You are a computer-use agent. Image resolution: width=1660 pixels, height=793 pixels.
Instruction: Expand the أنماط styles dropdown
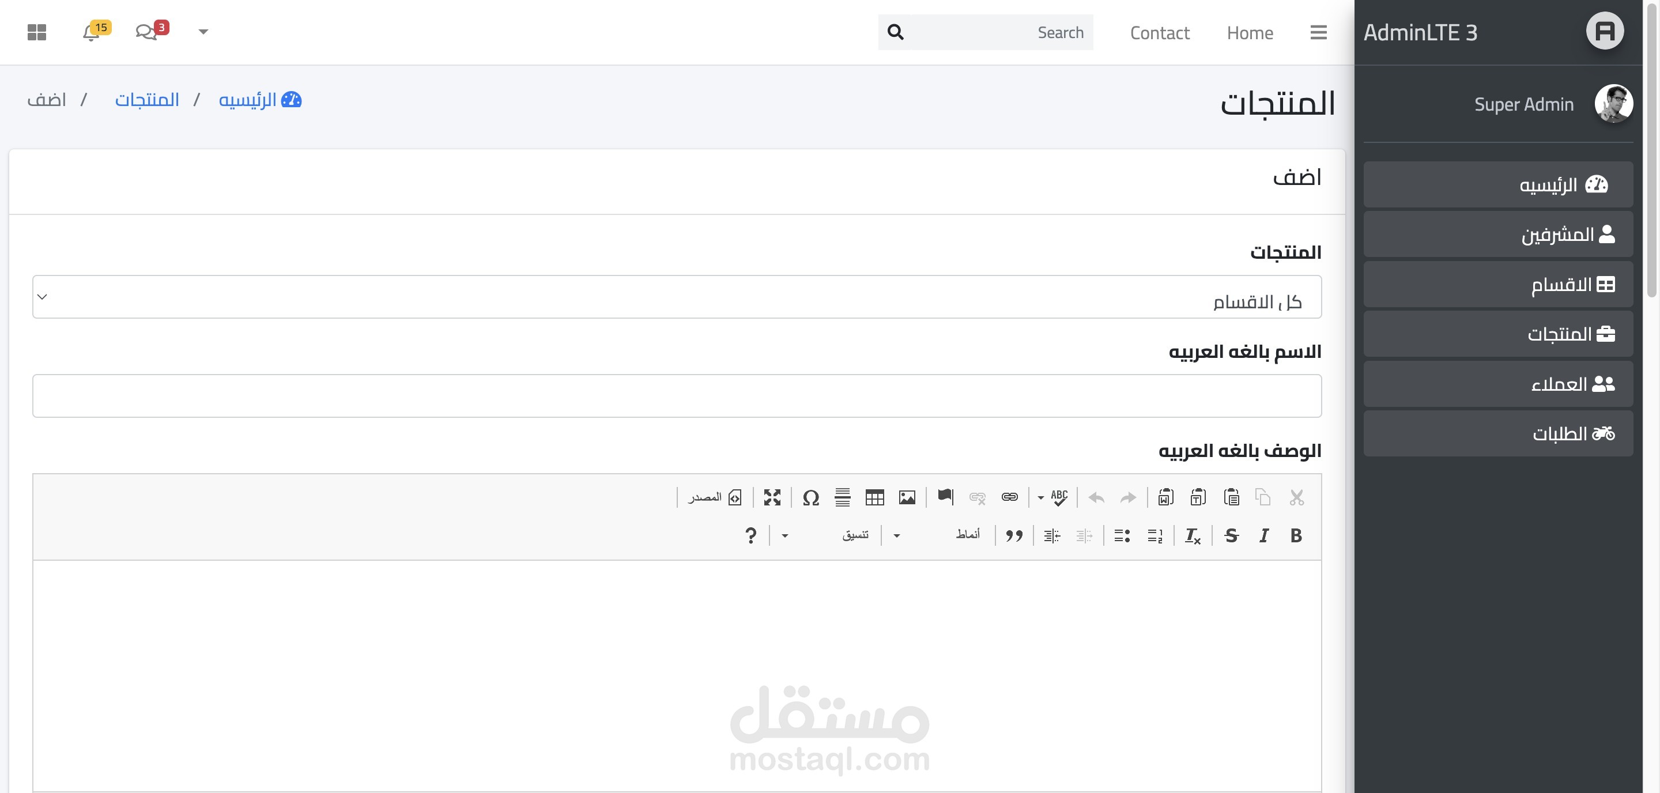click(x=939, y=535)
